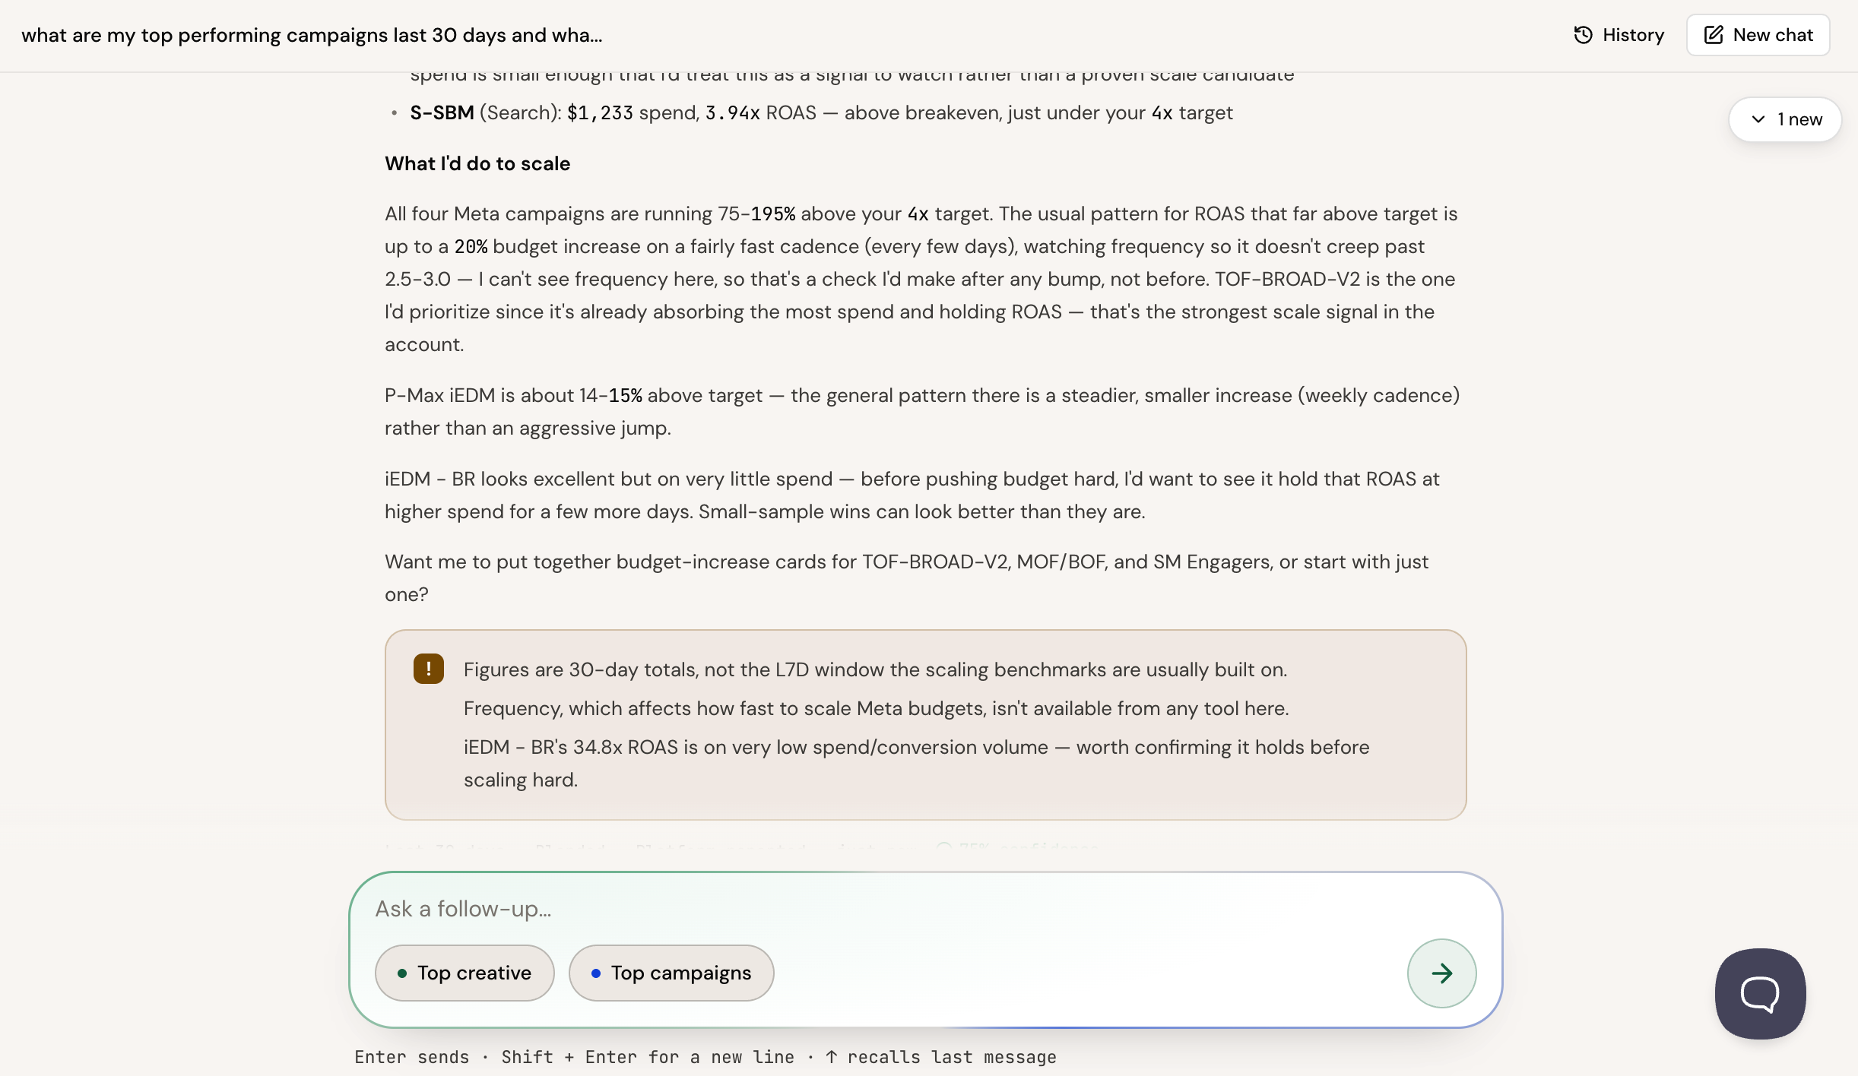Screen dimensions: 1858x1076
Task: Click the blue dot on Top campaigns chip
Action: pyautogui.click(x=596, y=973)
